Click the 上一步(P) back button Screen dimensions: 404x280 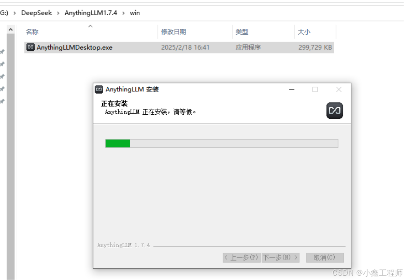pyautogui.click(x=242, y=257)
